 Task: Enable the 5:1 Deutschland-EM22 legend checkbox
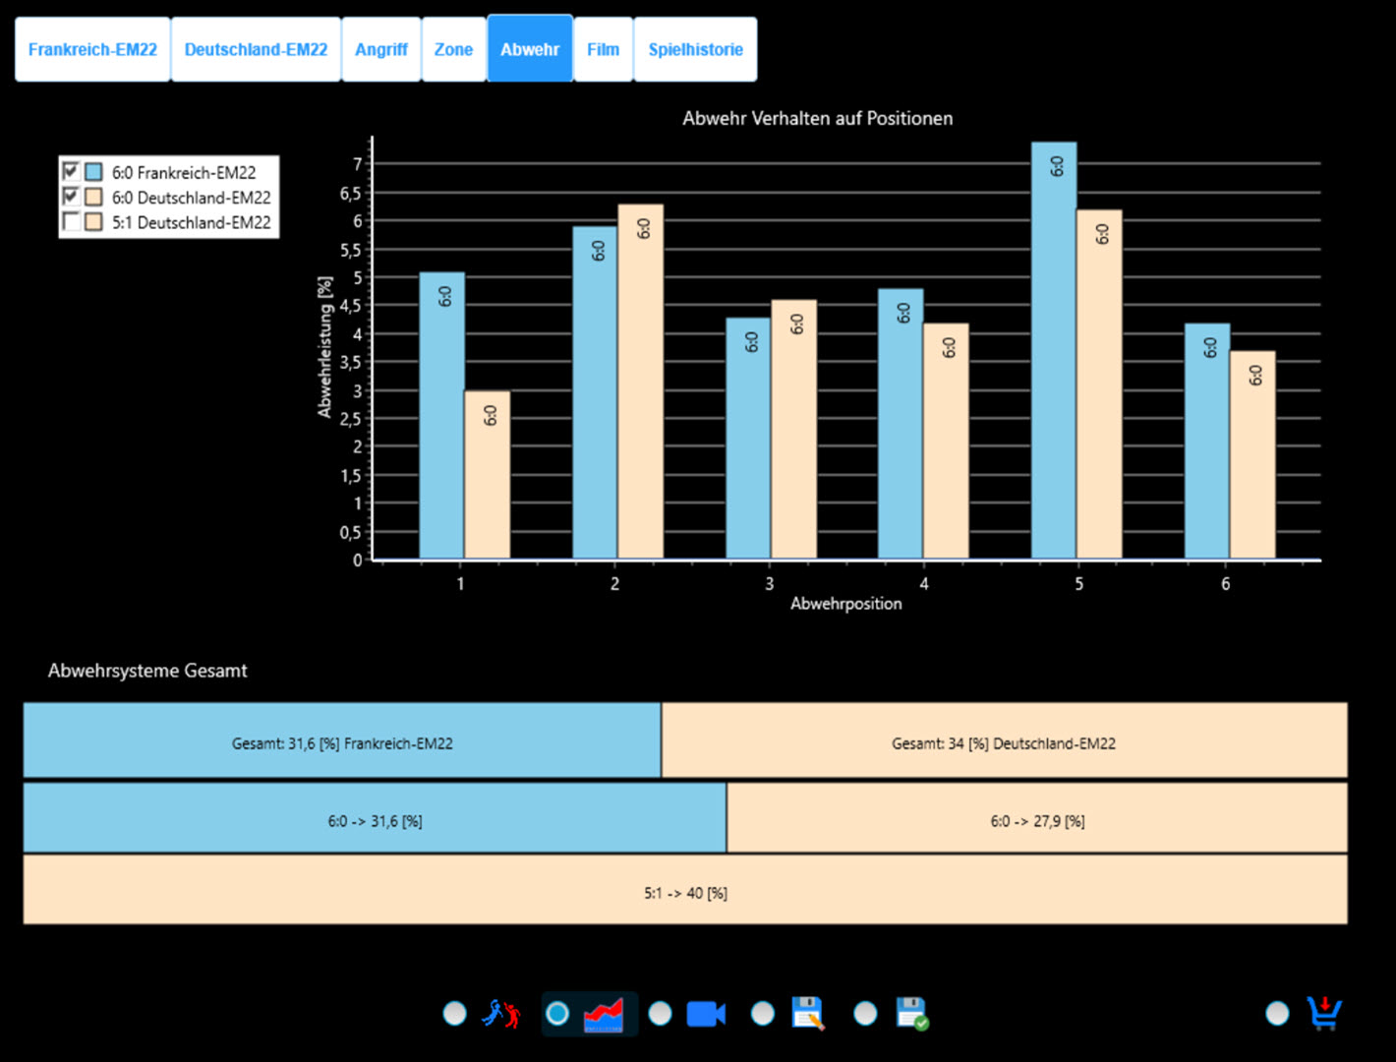click(x=71, y=222)
